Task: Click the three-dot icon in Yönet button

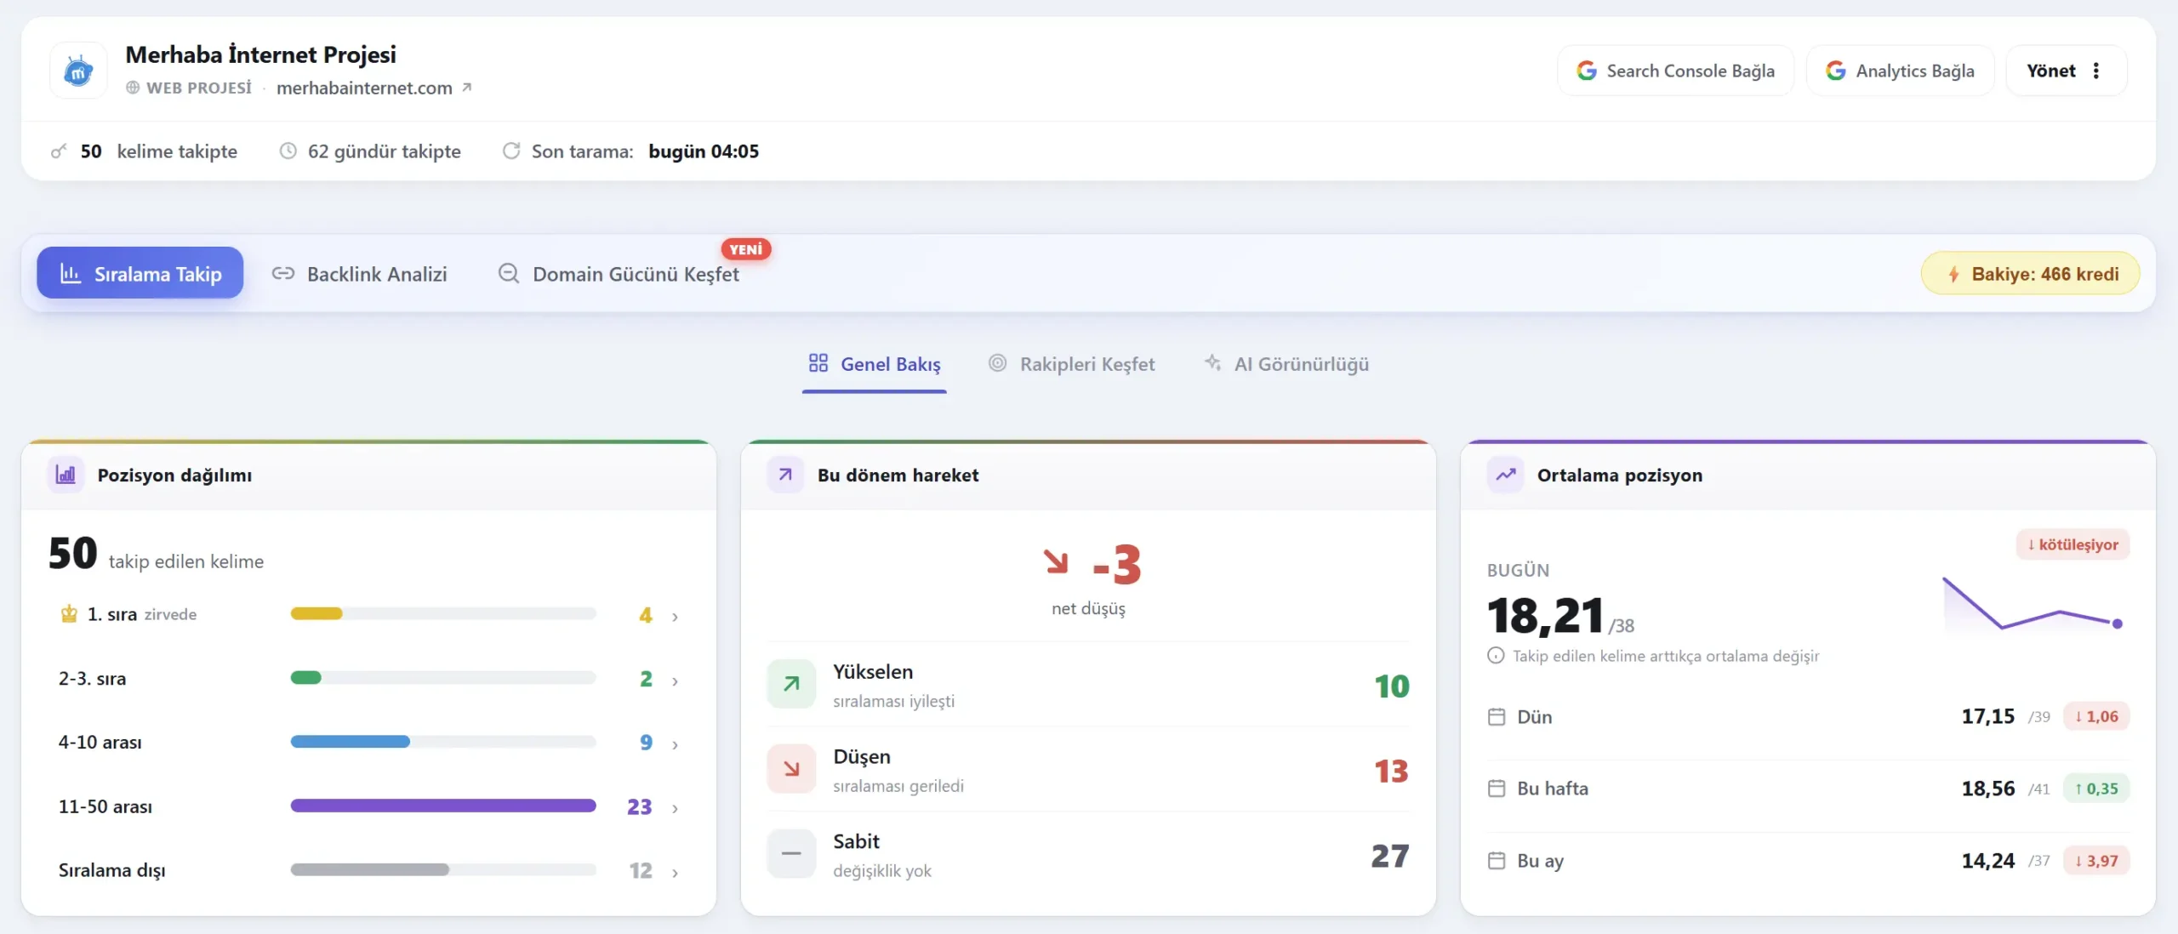Action: [2096, 71]
